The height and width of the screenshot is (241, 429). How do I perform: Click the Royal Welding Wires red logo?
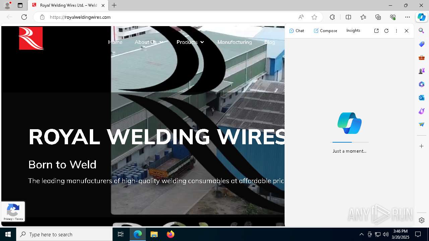(31, 38)
